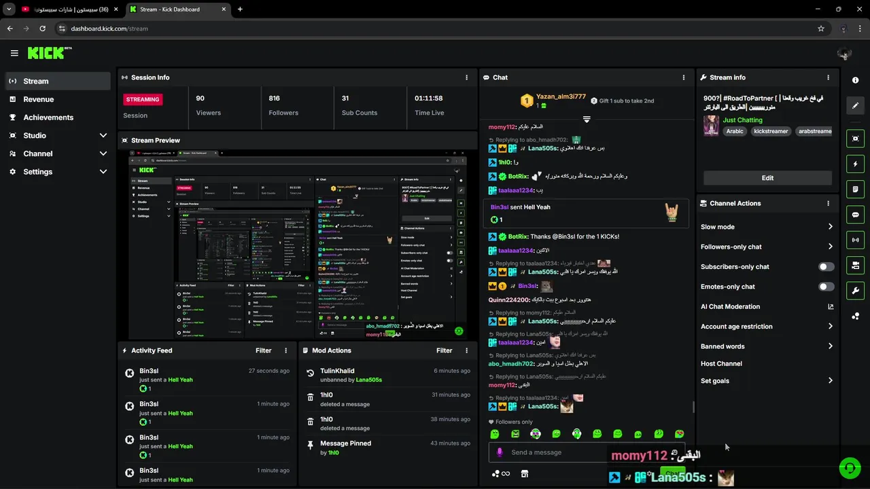Reload the page
This screenshot has width=870, height=489.
(x=42, y=29)
